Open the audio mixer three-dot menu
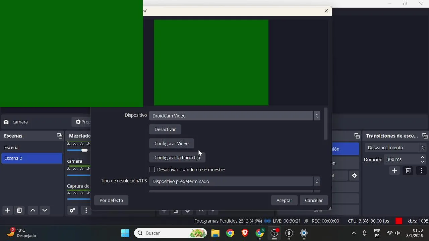The image size is (429, 241). tap(86, 210)
